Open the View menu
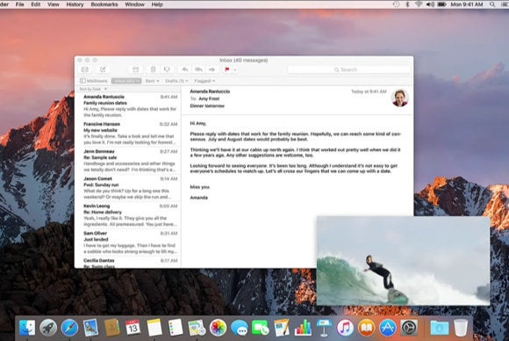 tap(54, 4)
